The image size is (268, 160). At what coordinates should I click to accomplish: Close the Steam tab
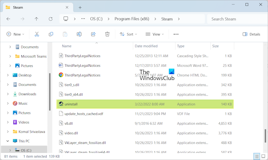67,7
